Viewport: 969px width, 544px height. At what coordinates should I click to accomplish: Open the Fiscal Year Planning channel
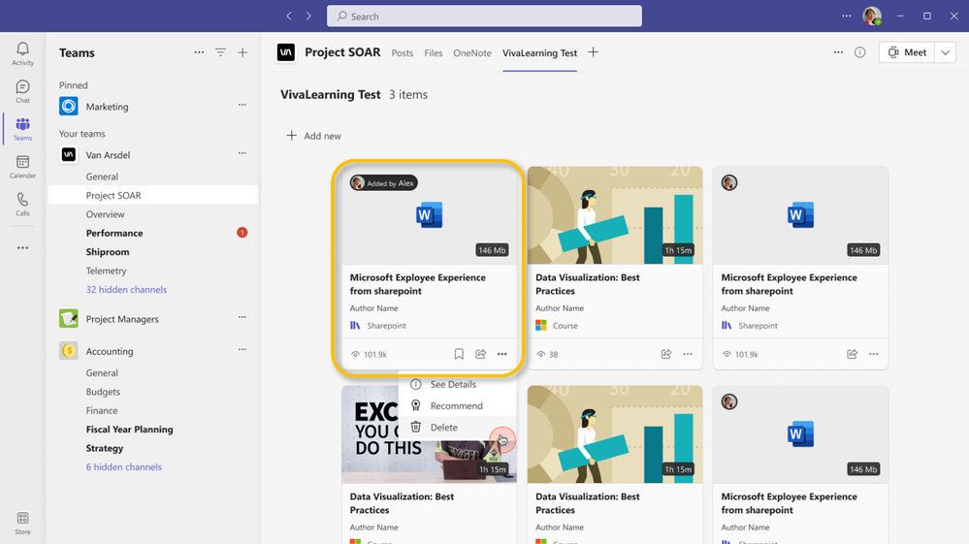(129, 430)
